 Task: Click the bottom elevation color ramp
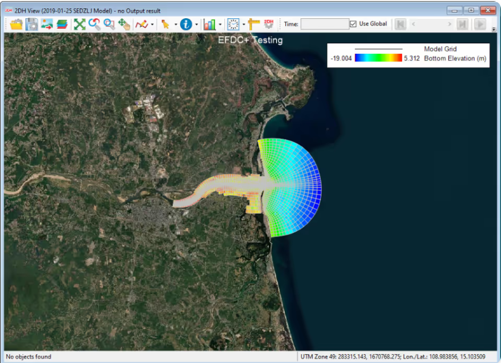click(x=378, y=58)
